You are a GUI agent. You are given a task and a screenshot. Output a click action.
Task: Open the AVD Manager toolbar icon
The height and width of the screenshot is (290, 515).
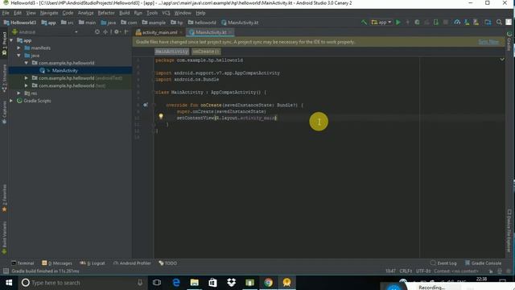coord(467,23)
